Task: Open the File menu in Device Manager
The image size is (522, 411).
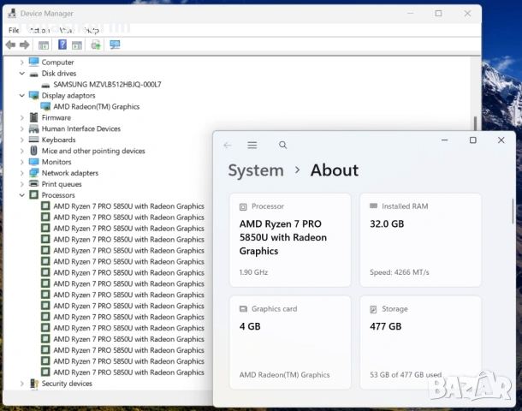Action: click(x=14, y=30)
